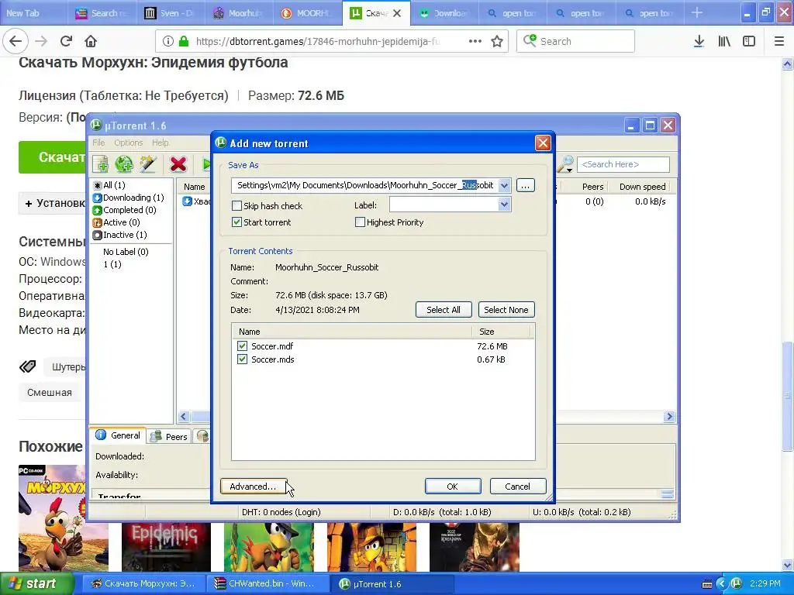
Task: Click Select All button
Action: pos(444,310)
